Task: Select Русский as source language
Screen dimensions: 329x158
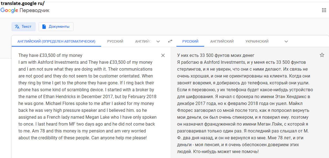Action: tap(115, 41)
